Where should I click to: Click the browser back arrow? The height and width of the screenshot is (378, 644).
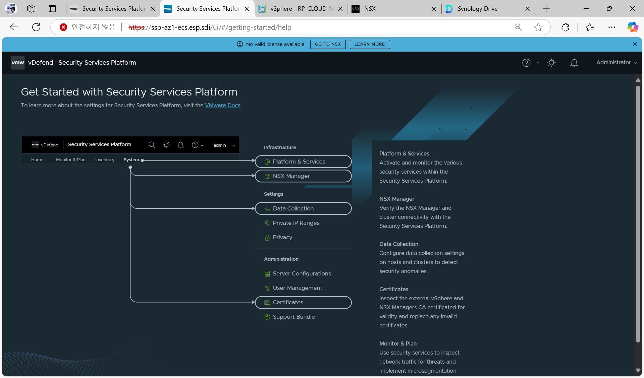pyautogui.click(x=14, y=27)
